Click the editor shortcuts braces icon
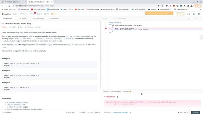The width and height of the screenshot is (203, 114). tap(189, 19)
